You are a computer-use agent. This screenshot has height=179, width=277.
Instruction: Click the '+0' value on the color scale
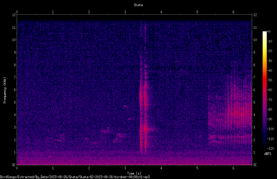268,32
